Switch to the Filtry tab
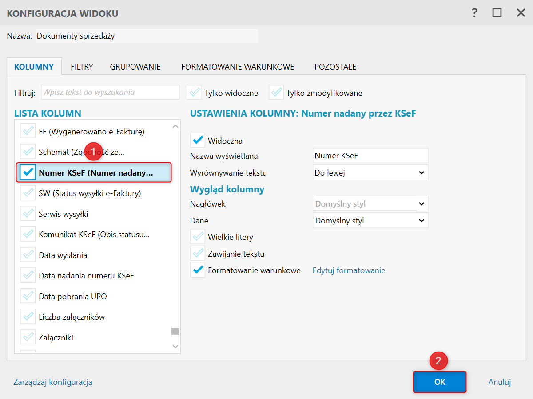Screen dimensions: 533x399 point(82,67)
